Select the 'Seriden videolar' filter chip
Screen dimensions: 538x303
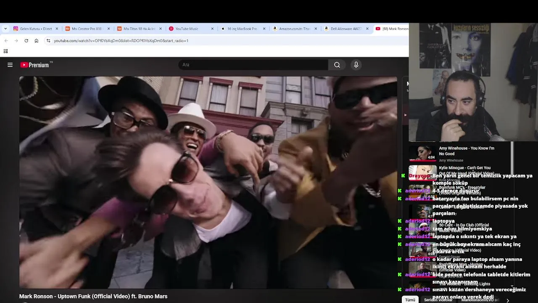438,300
